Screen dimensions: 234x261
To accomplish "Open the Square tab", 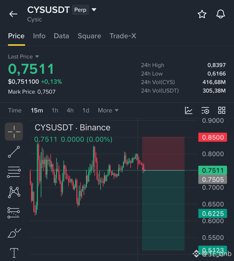I will (90, 36).
